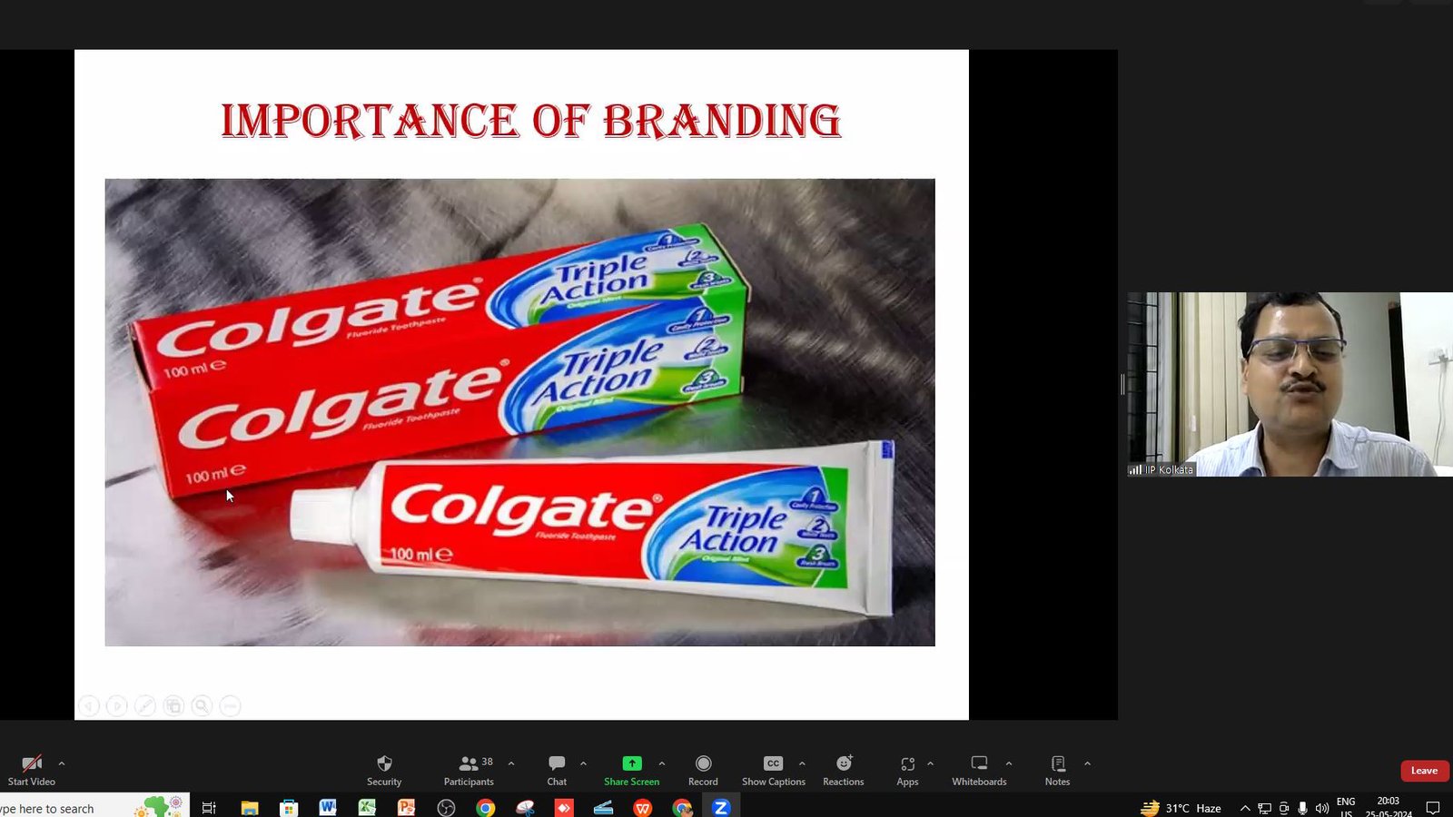Screen dimensions: 1453x817
Task: Click the Colgate toothpaste image on slide
Action: (519, 412)
